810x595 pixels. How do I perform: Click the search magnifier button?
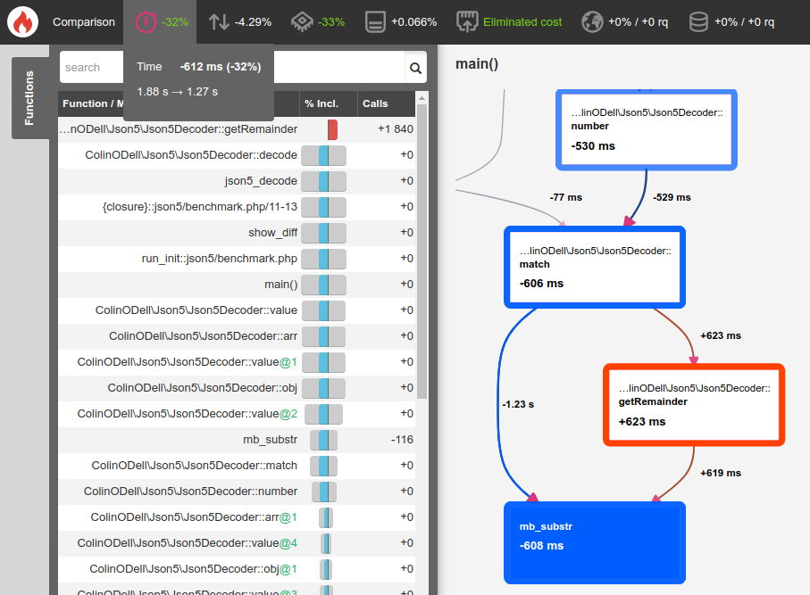[415, 68]
